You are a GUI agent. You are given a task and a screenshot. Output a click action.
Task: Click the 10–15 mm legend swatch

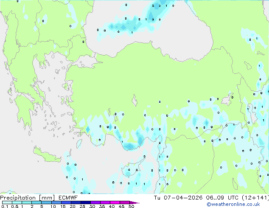pos(56,202)
